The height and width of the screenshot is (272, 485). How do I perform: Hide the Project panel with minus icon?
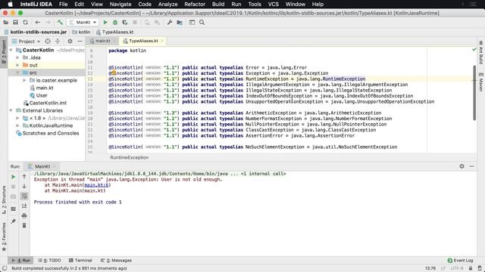point(80,41)
